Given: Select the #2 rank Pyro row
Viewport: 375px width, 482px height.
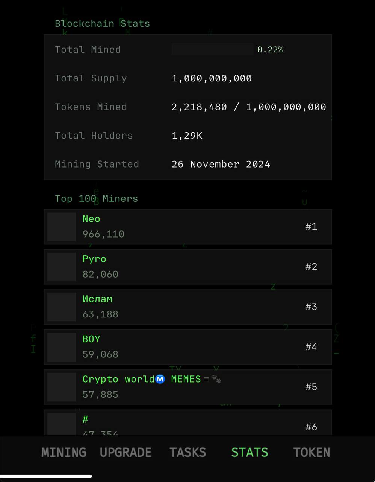Looking at the screenshot, I should (x=188, y=267).
